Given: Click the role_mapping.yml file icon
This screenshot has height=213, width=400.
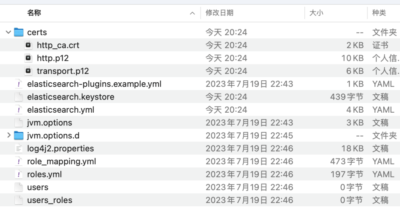Looking at the screenshot, I should pyautogui.click(x=19, y=161).
